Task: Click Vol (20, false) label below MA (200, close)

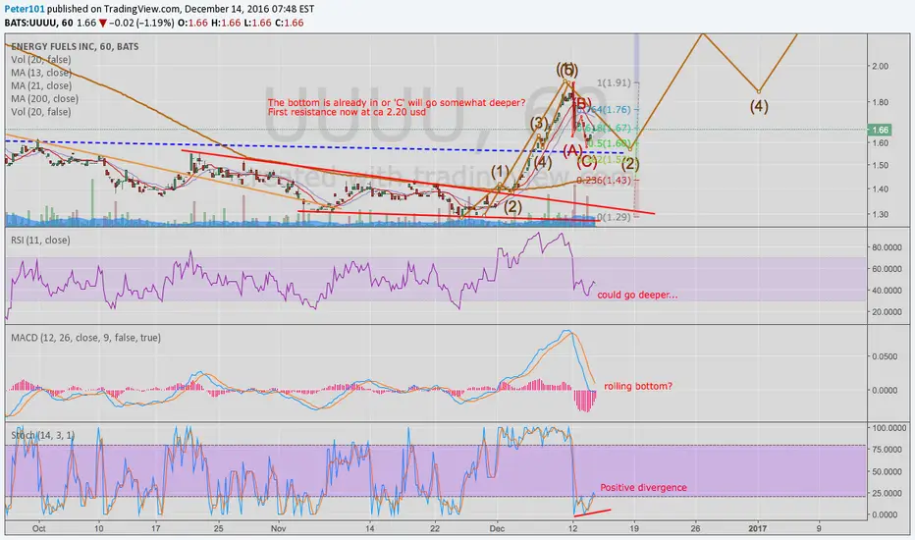Action: coord(41,112)
